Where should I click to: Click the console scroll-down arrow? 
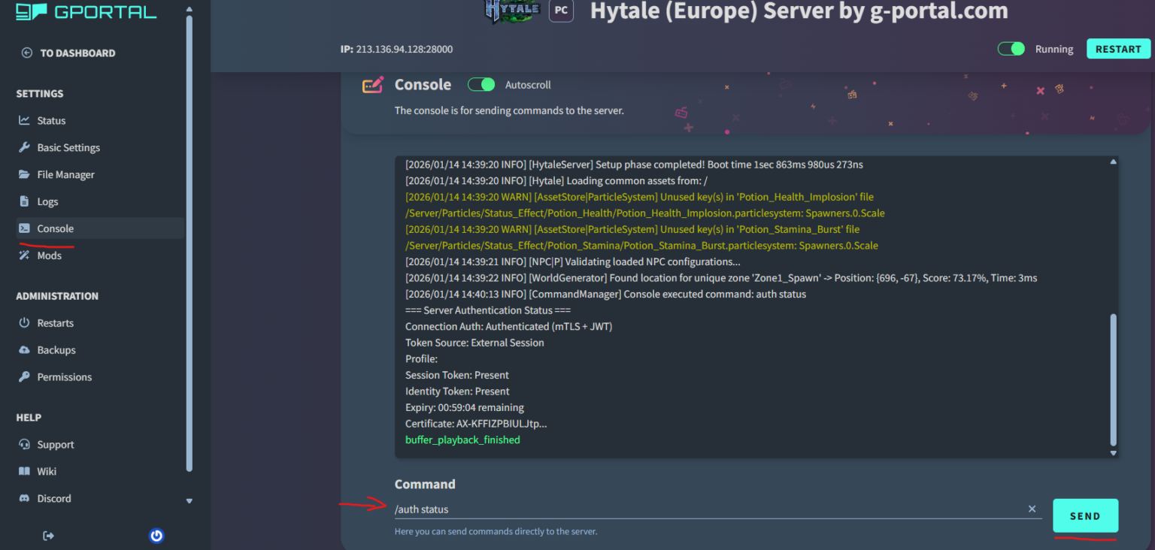click(1114, 453)
